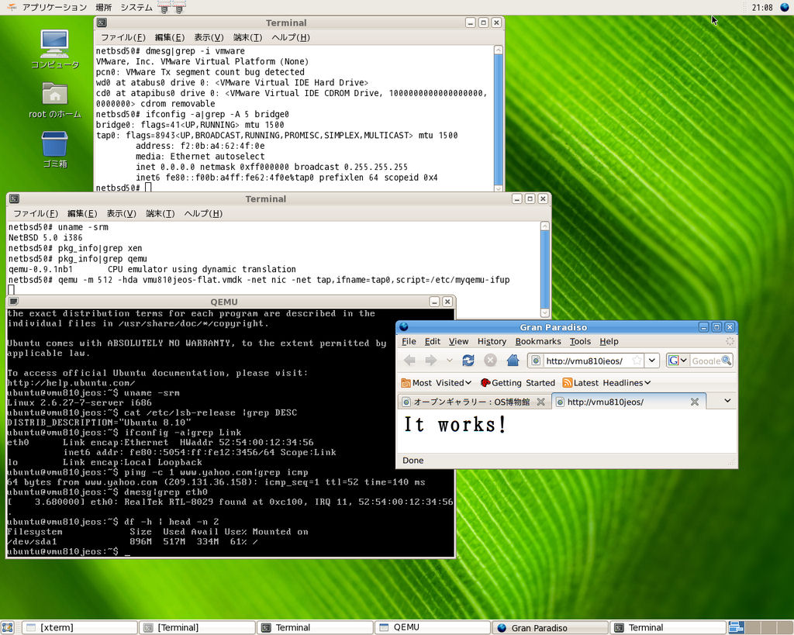Image resolution: width=794 pixels, height=635 pixels.
Task: Open the システム menu in top panel
Action: click(136, 7)
